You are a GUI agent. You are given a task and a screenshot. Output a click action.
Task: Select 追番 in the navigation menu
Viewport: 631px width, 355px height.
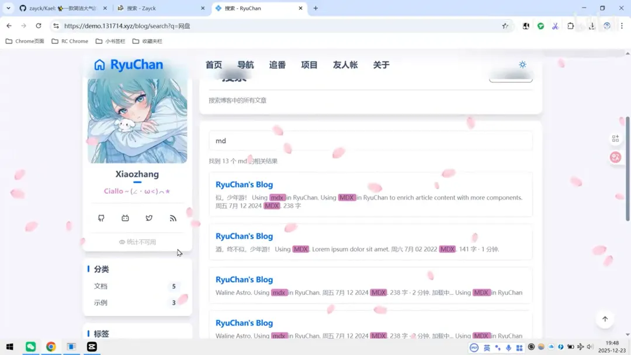pos(277,65)
